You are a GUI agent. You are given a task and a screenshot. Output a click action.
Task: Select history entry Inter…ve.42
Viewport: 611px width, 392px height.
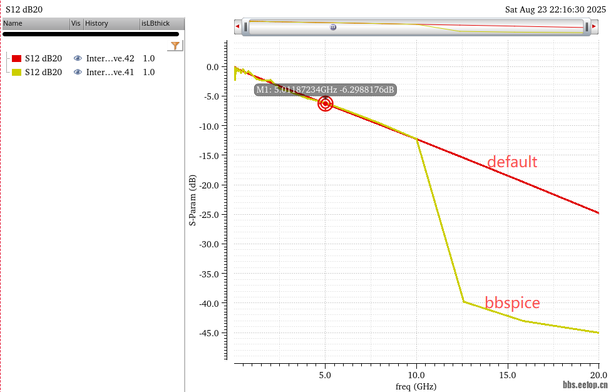tap(110, 58)
